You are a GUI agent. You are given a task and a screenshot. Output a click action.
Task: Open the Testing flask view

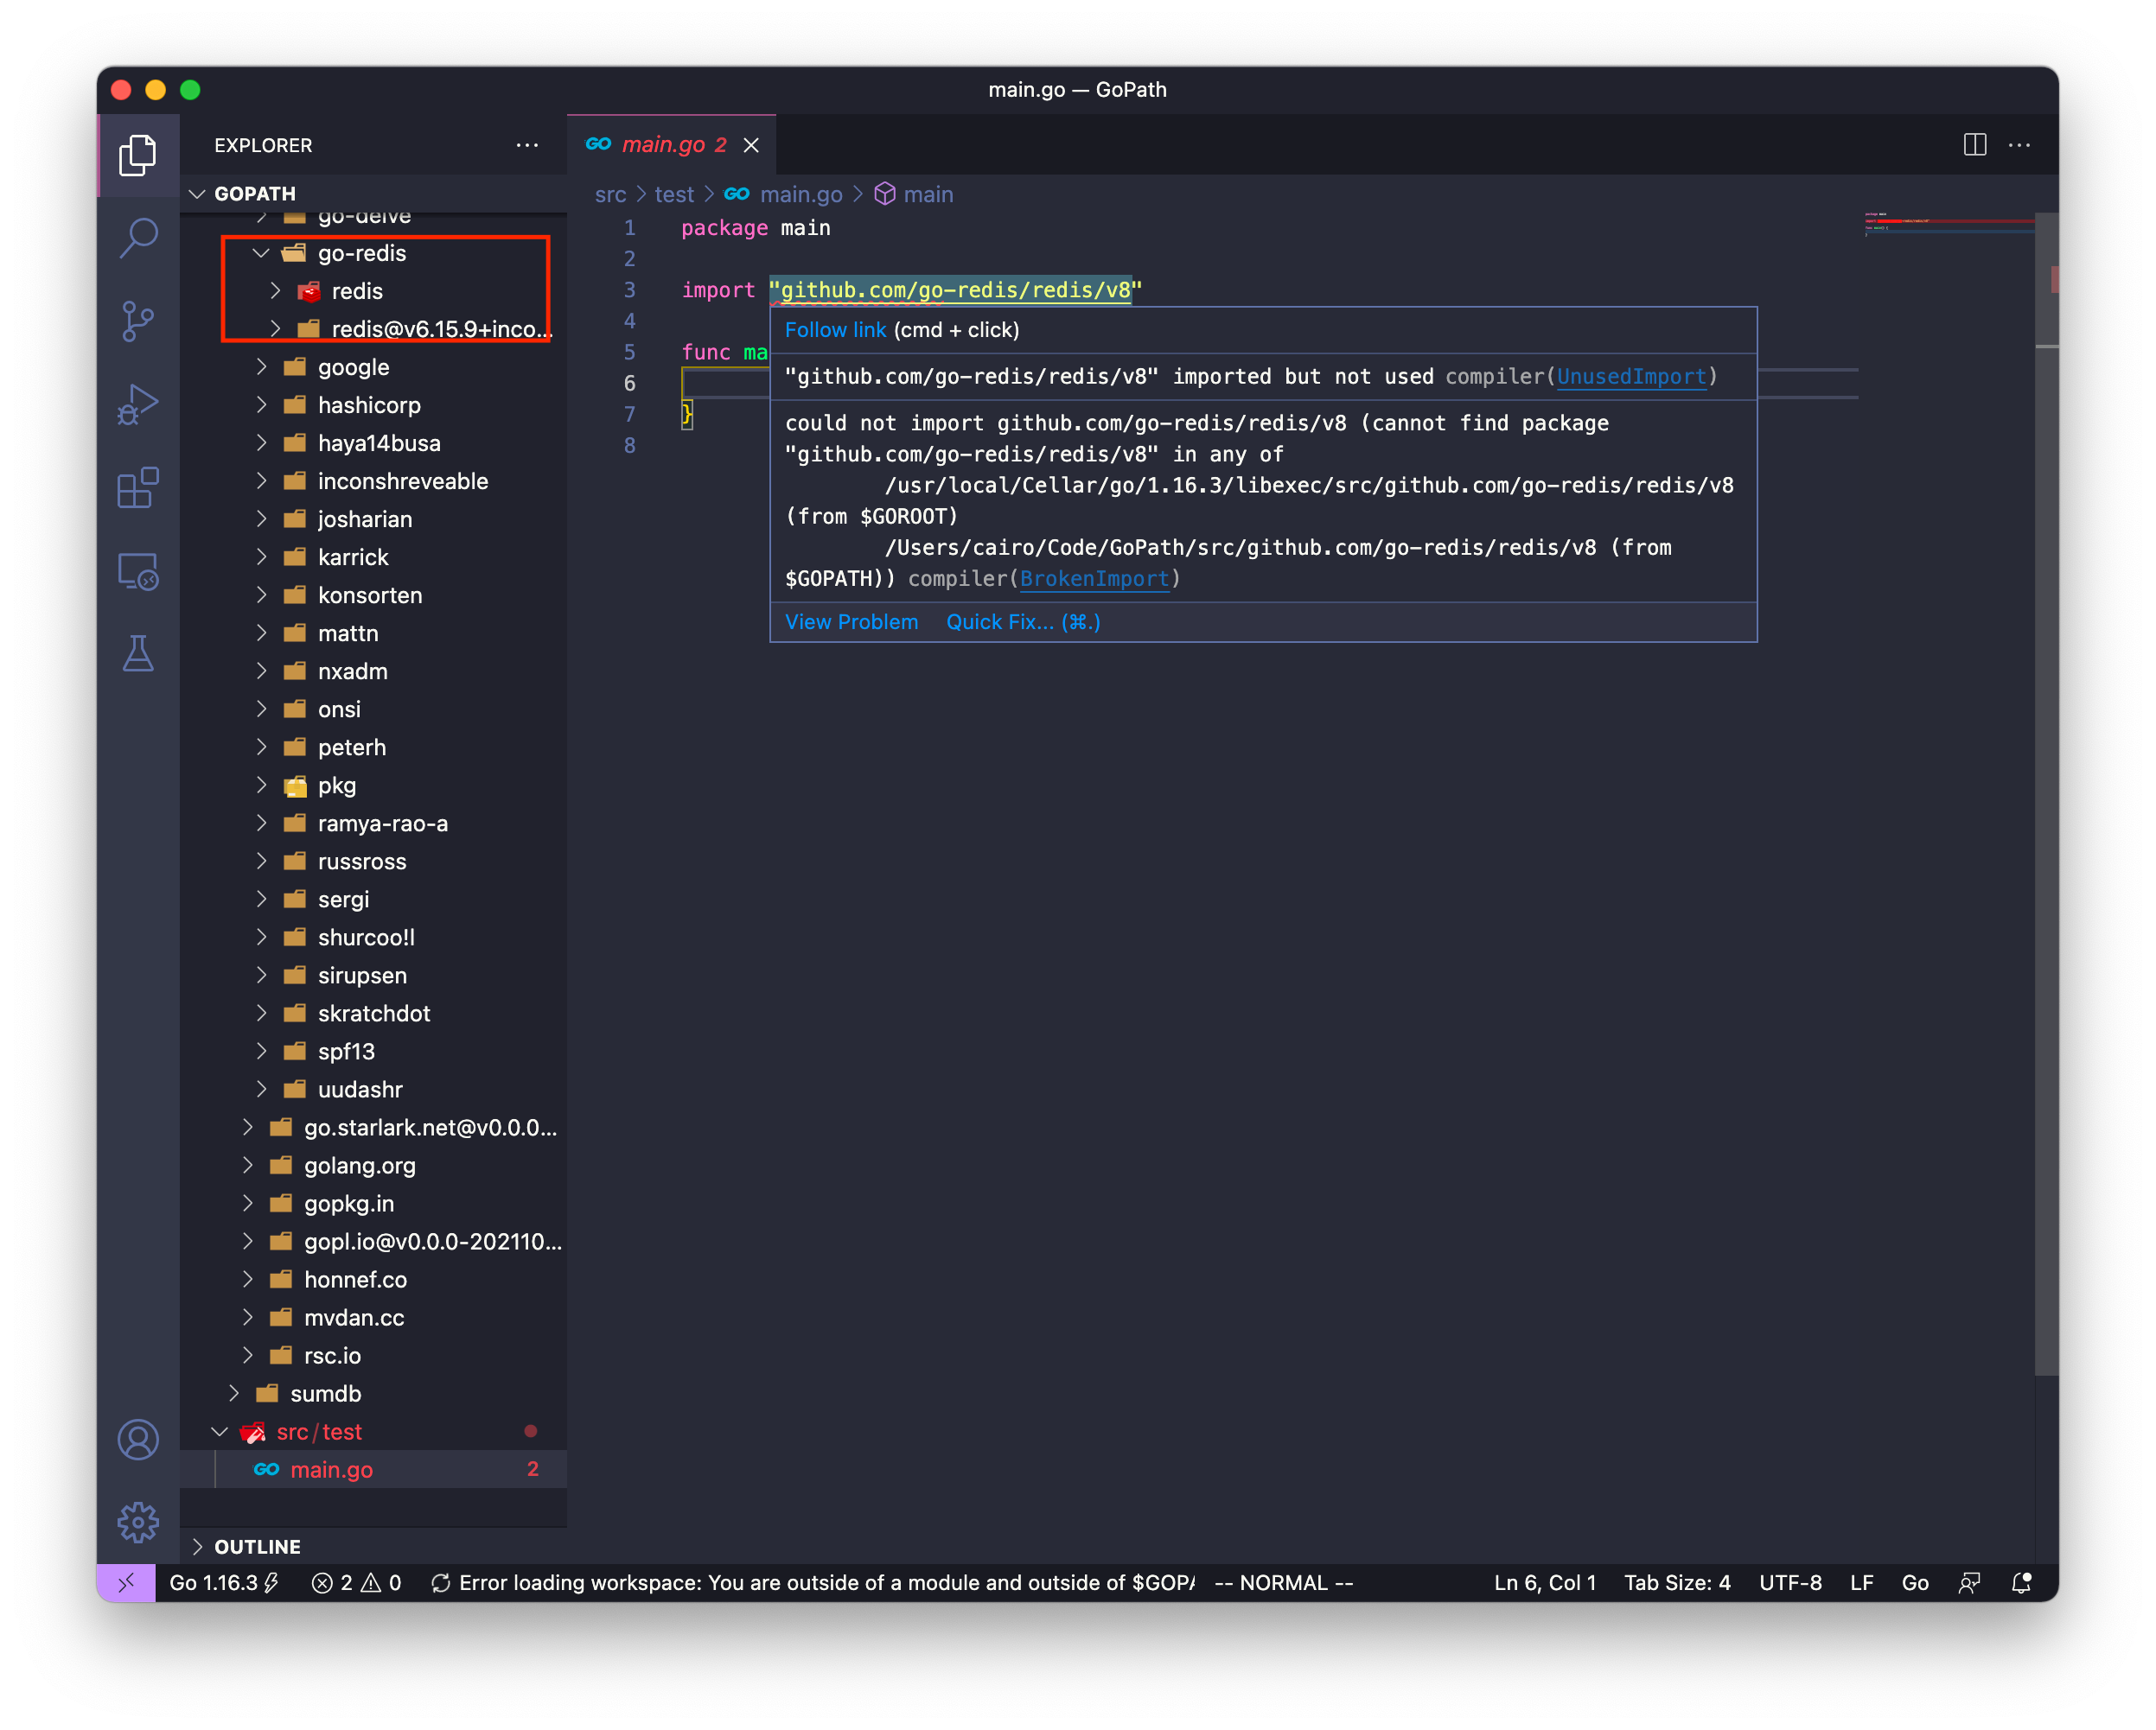pos(138,653)
